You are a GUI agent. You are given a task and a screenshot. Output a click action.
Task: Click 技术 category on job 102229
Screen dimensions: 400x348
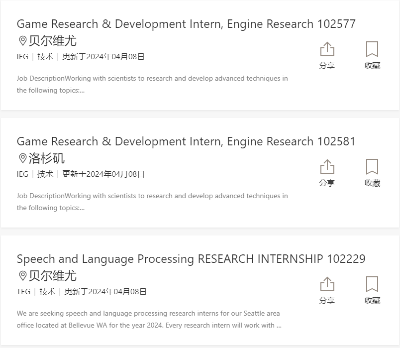[47, 292]
